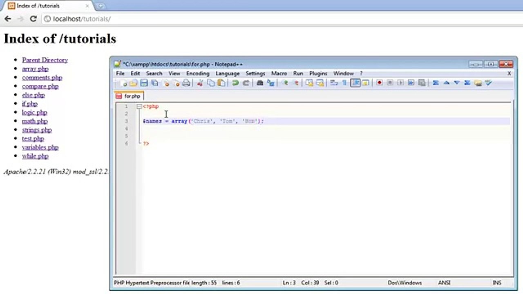Click the INS indicator in the status bar

tap(497, 283)
